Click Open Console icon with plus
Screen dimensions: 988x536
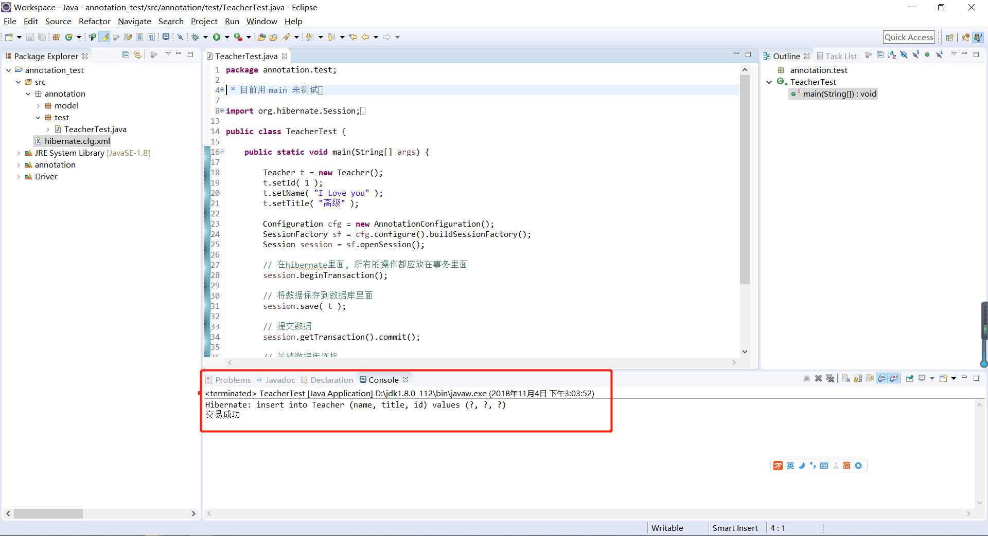coord(943,379)
